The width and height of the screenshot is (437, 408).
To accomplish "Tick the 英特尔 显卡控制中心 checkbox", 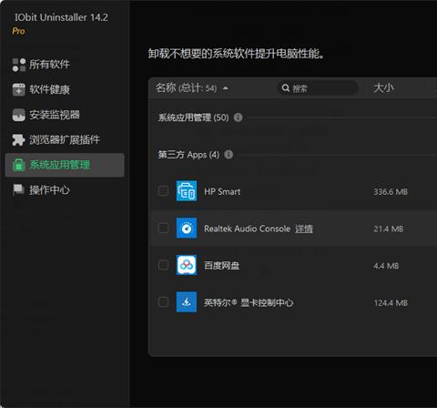I will [164, 302].
